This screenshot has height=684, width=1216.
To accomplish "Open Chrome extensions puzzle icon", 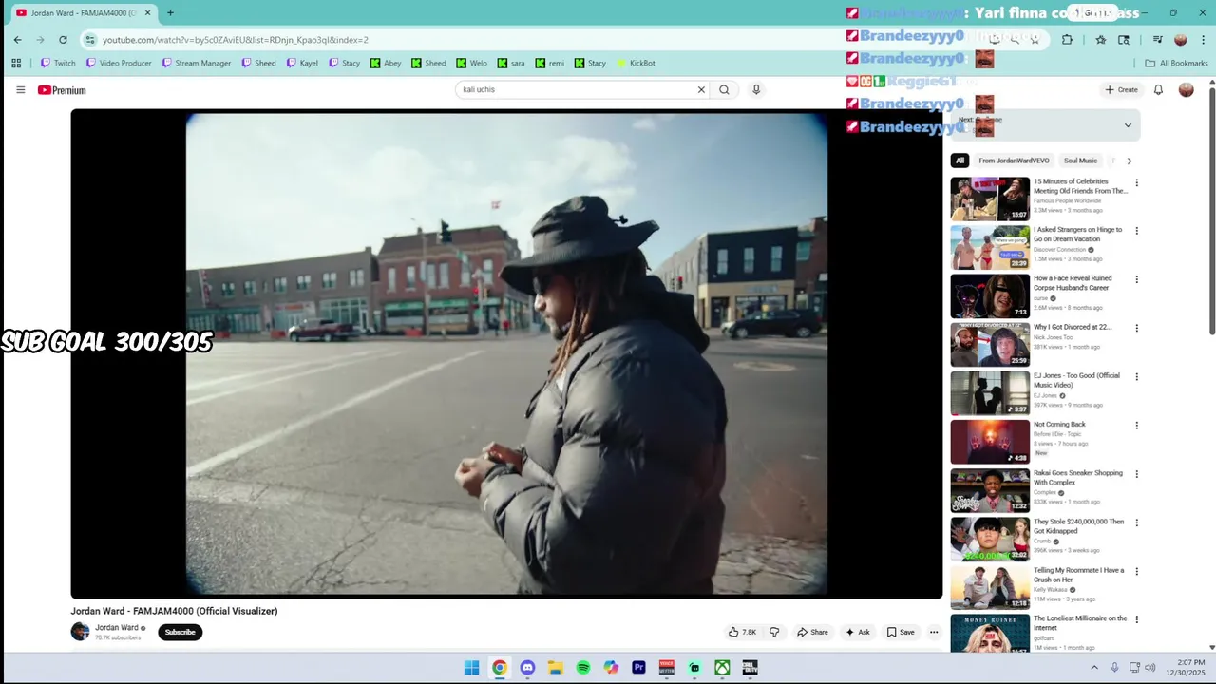I will (x=1067, y=39).
